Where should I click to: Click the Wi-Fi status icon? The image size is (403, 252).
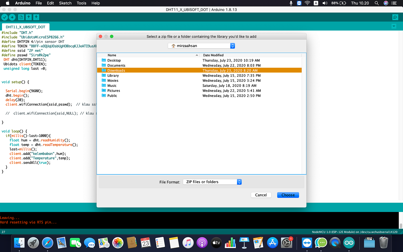307,3
